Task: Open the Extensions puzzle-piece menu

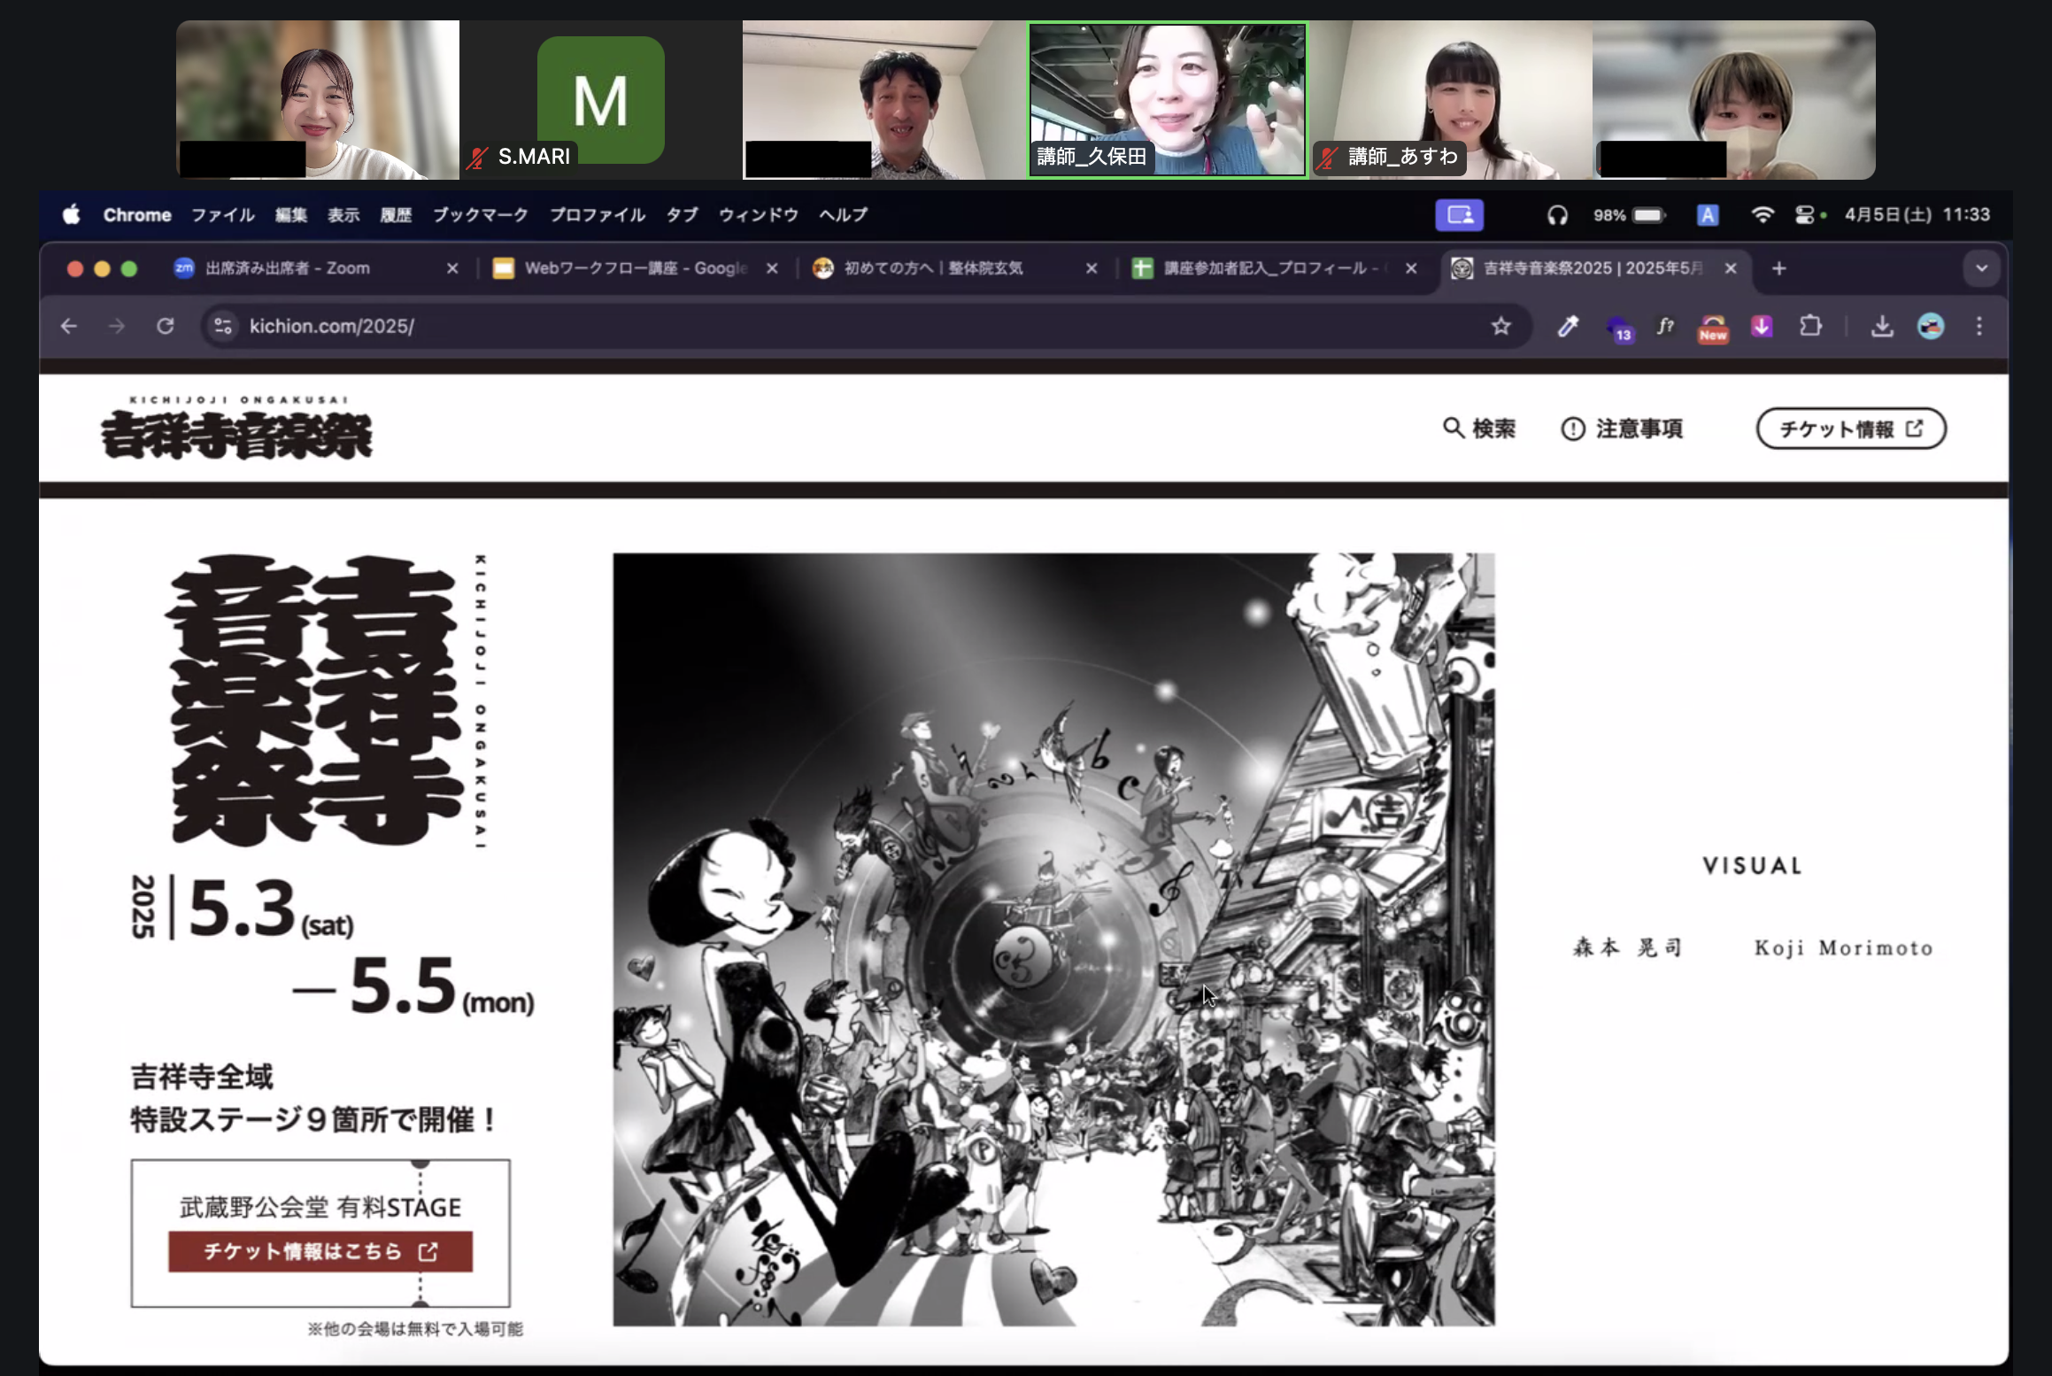Action: (1810, 326)
